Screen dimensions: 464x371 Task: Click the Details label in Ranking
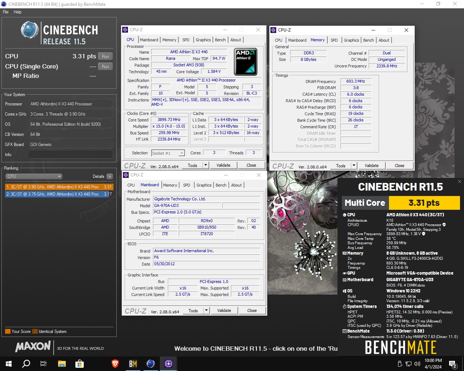98,176
